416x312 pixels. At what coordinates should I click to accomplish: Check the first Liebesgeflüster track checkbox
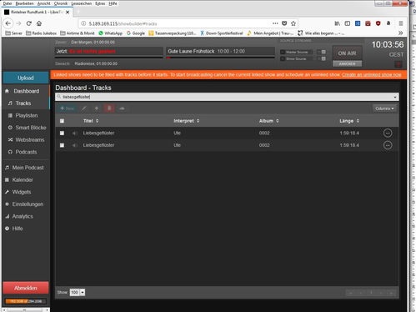point(62,133)
